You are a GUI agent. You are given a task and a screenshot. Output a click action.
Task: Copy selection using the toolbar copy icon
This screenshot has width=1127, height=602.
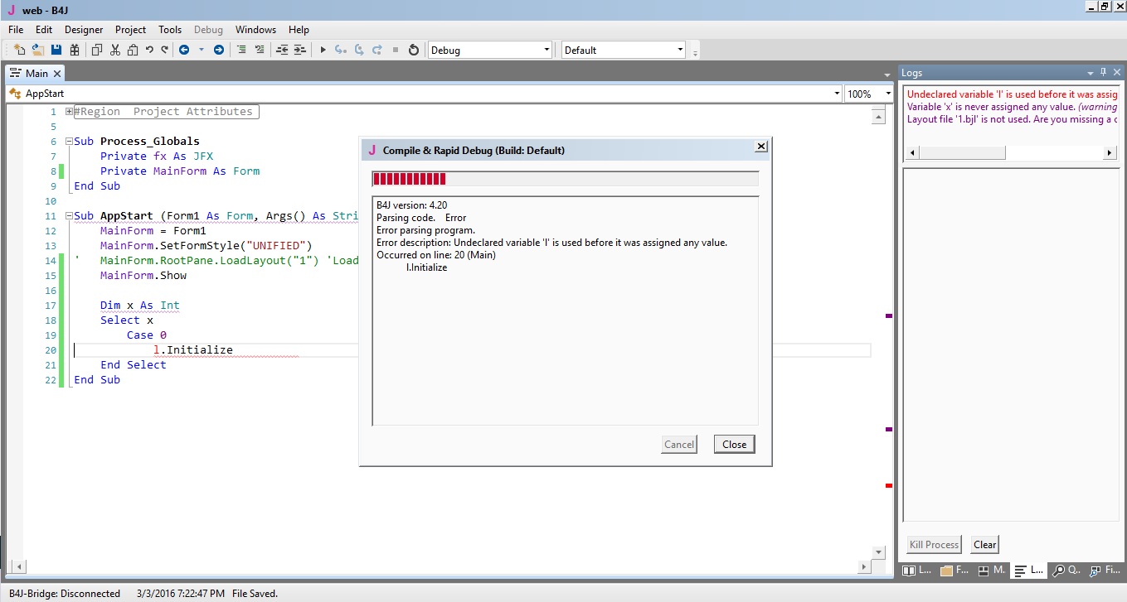coord(97,50)
